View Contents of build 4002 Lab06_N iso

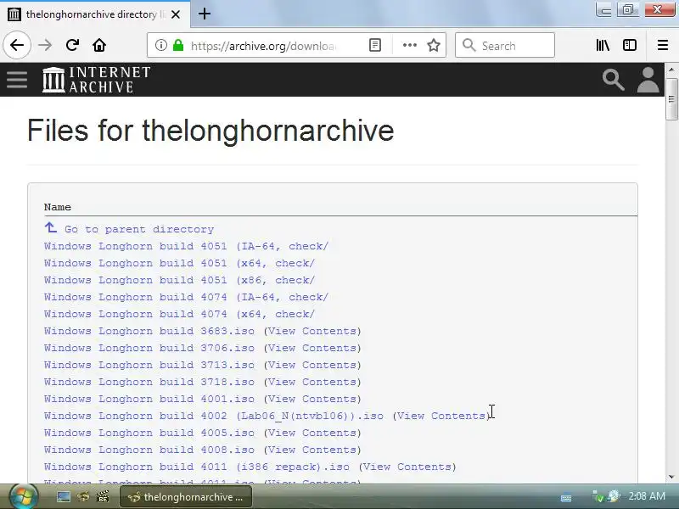point(441,416)
